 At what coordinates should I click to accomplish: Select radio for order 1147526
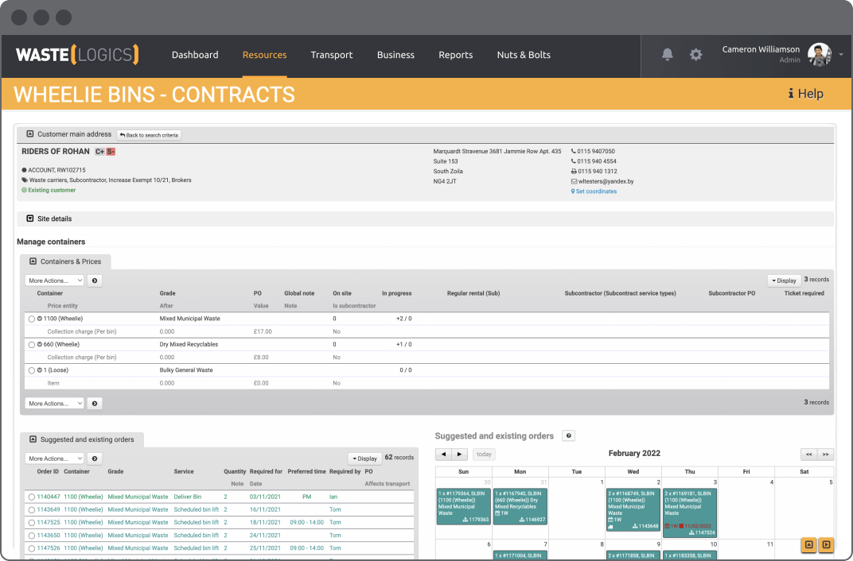[32, 549]
